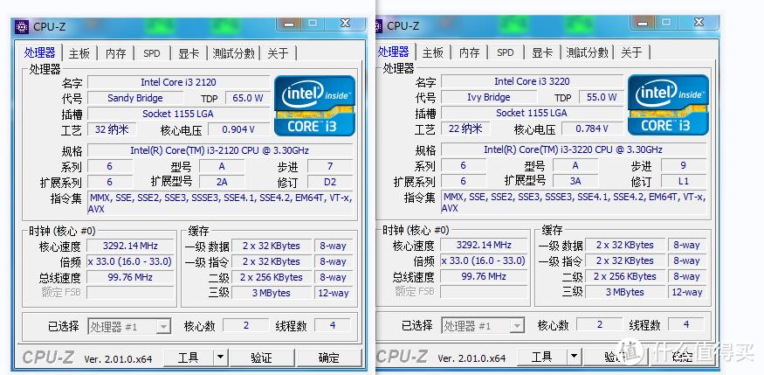Open 工具 dropdown arrow in left window
Image resolution: width=764 pixels, height=375 pixels.
pos(220,358)
